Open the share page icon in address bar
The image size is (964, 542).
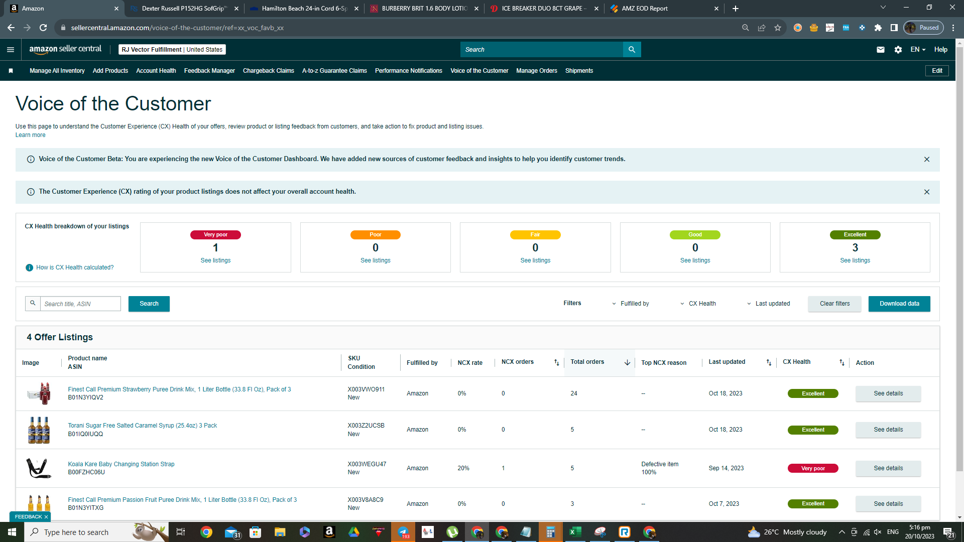(762, 28)
